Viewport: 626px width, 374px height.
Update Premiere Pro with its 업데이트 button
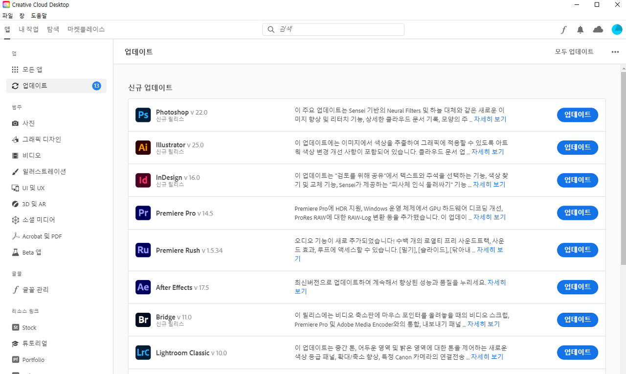coord(578,213)
